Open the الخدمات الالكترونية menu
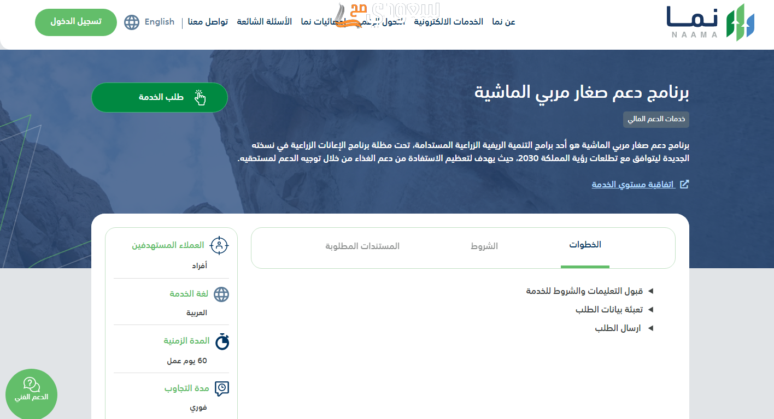Screen dimensions: 774x419 coord(448,22)
